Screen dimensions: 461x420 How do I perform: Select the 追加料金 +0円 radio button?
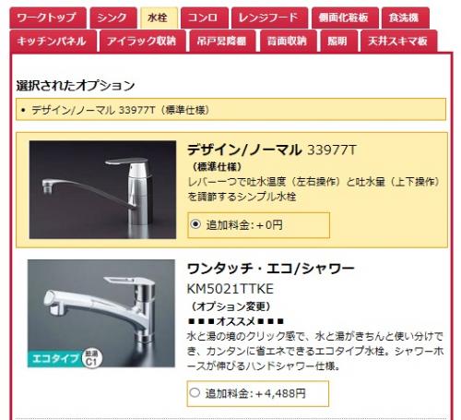click(195, 223)
